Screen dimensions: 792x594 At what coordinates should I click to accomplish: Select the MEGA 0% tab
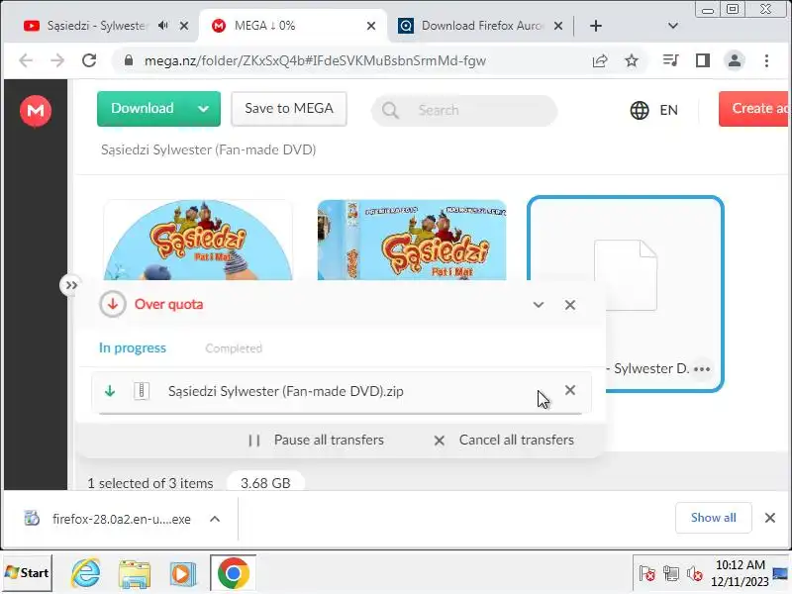point(265,26)
